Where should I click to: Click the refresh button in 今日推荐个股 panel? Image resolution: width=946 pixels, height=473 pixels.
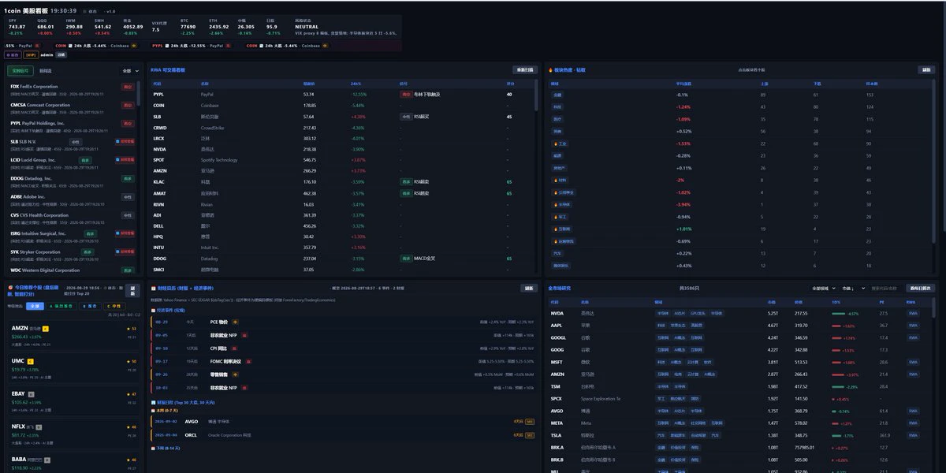(132, 291)
